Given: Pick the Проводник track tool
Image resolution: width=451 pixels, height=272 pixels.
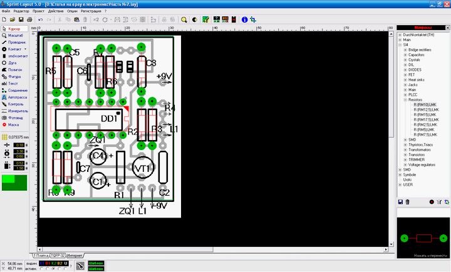Looking at the screenshot, I should (16, 42).
